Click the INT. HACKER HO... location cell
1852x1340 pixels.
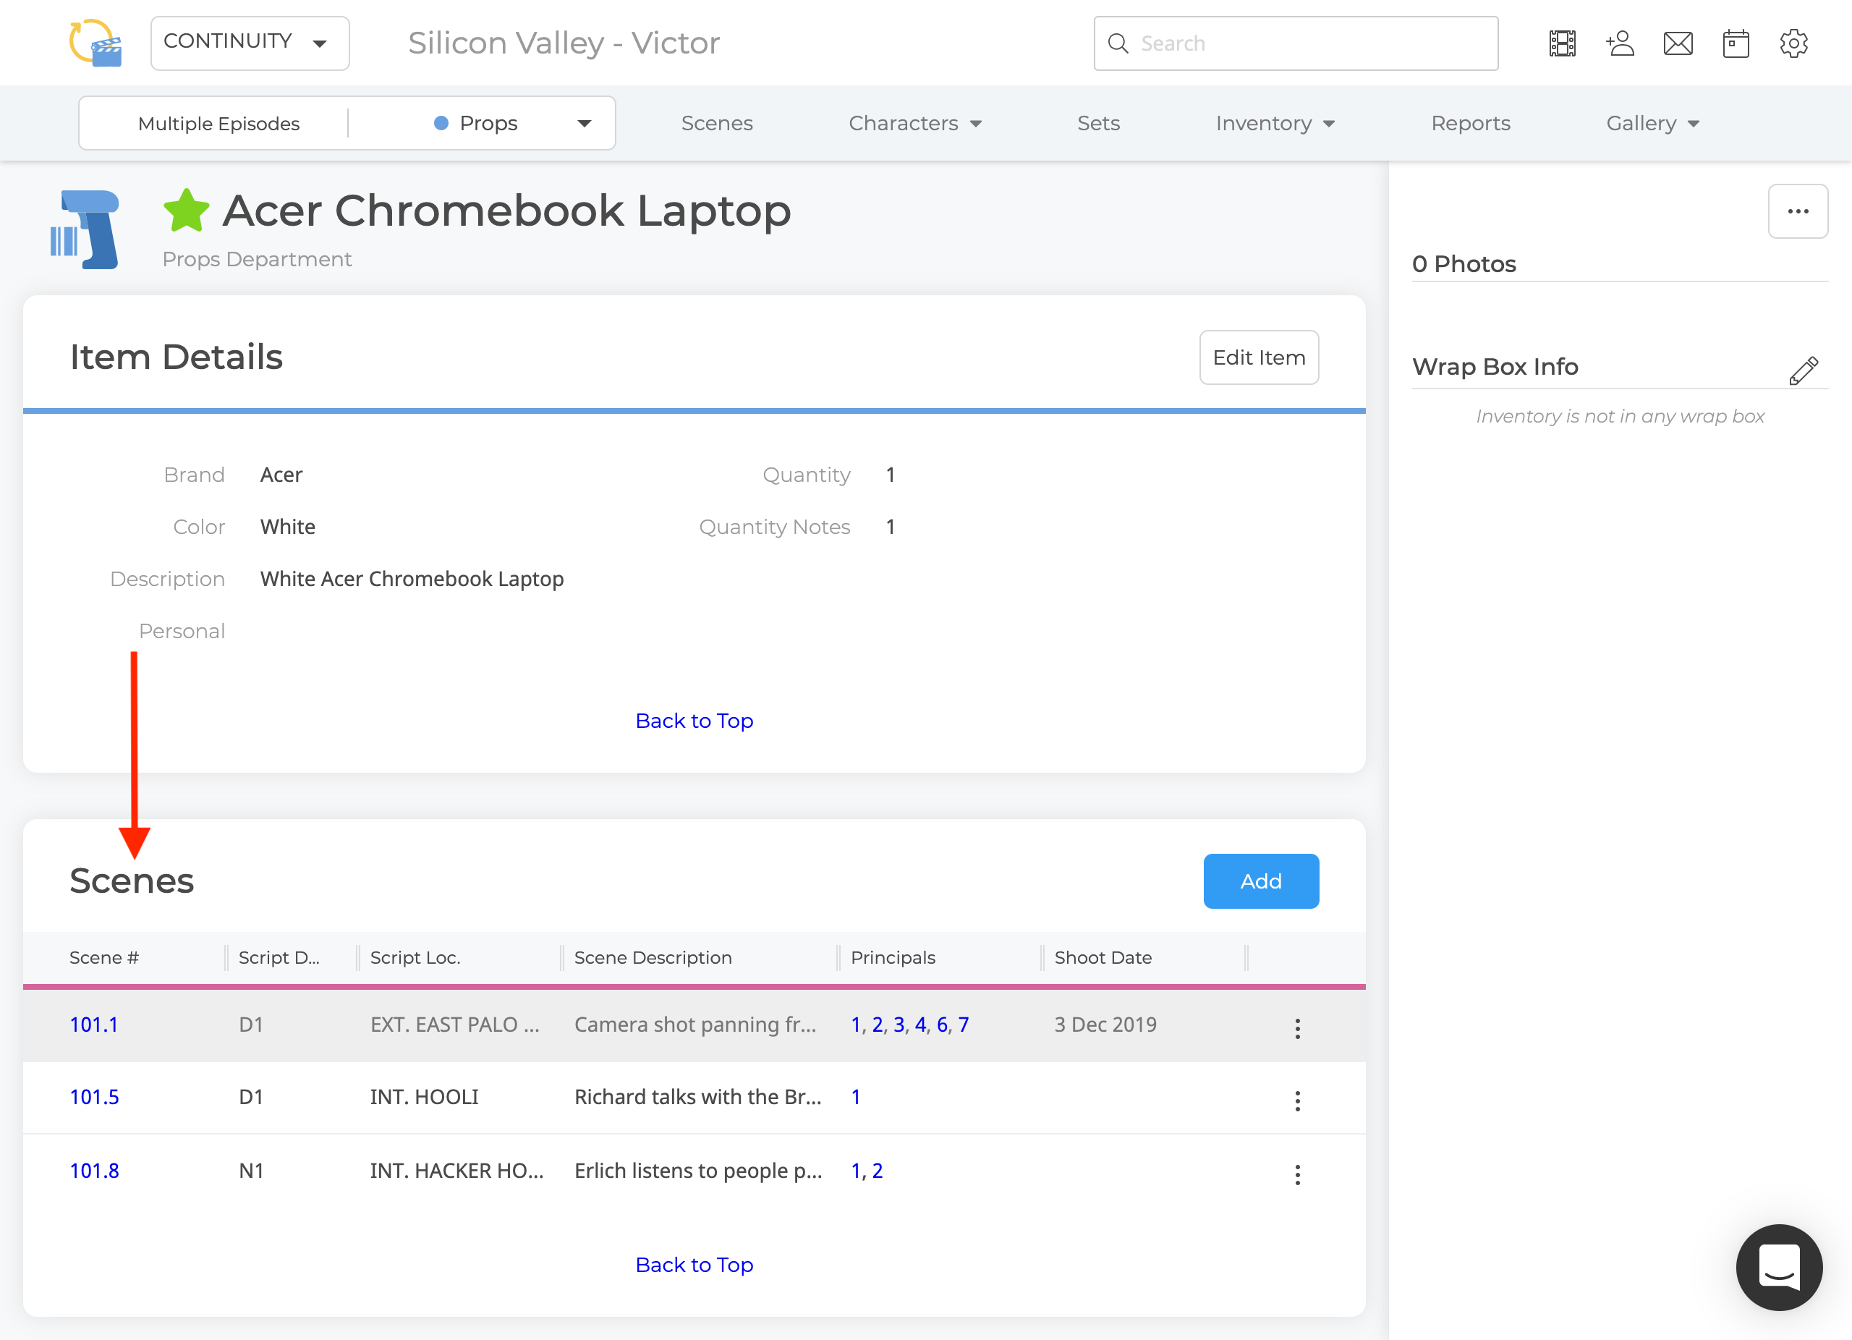456,1171
